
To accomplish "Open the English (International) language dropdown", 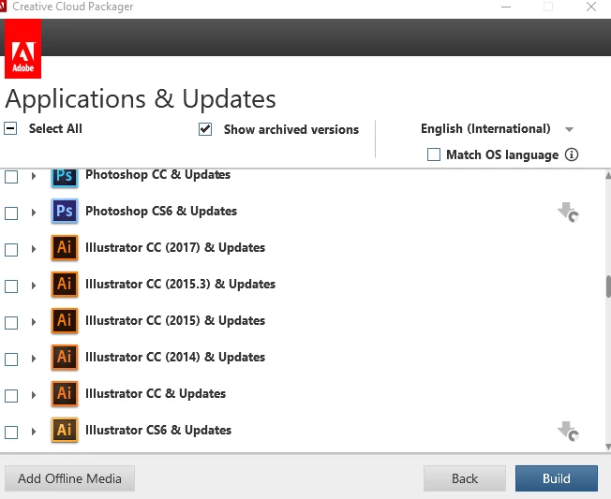I will click(497, 129).
